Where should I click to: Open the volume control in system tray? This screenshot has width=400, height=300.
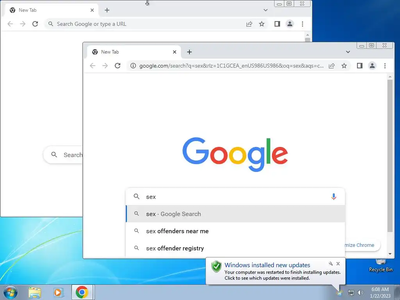361,293
